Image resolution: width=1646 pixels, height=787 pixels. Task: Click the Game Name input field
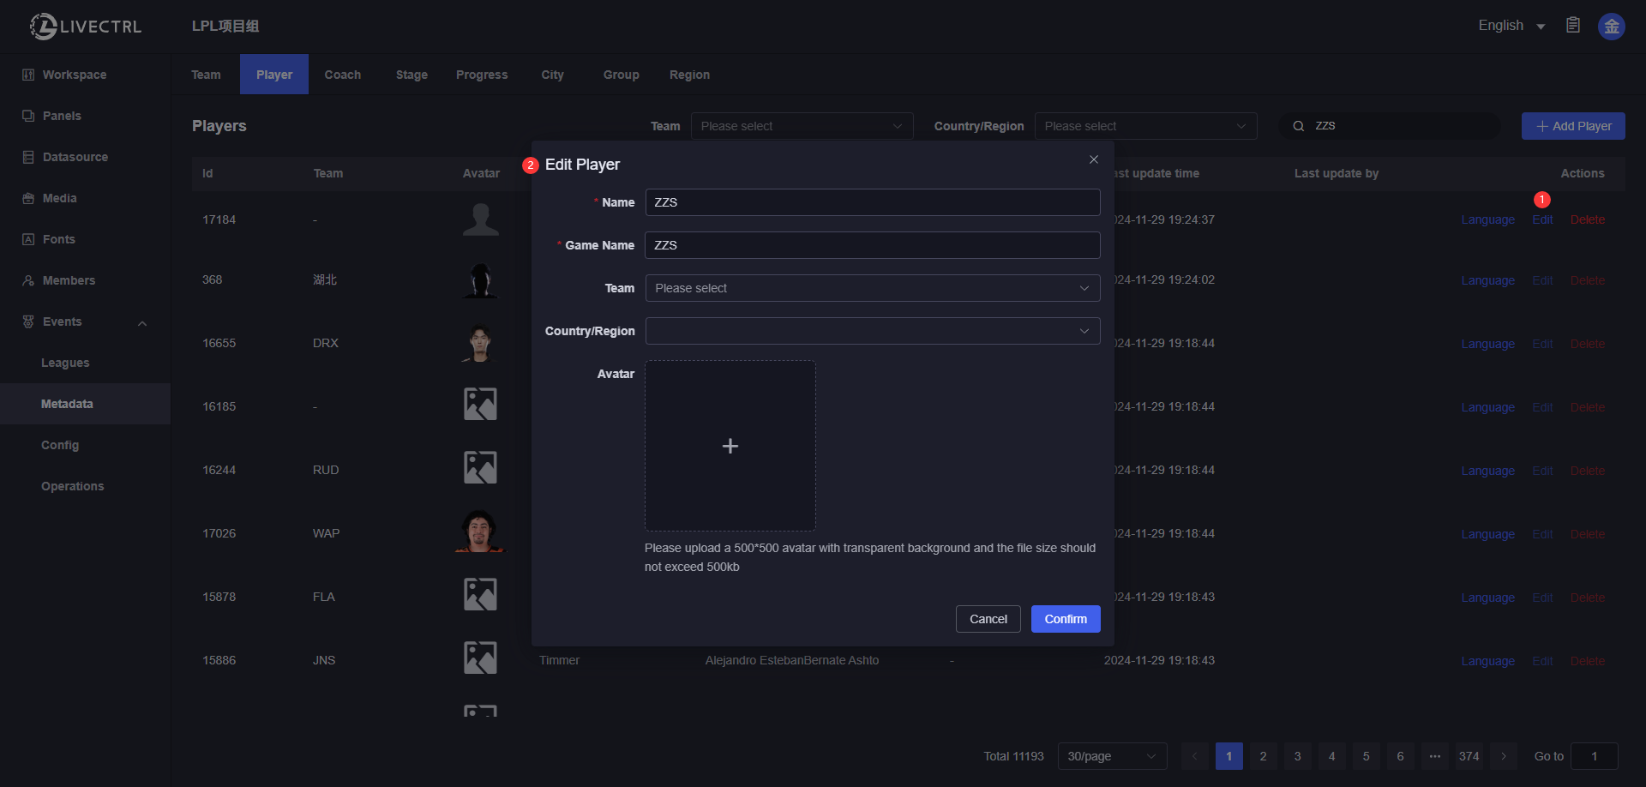pos(872,245)
